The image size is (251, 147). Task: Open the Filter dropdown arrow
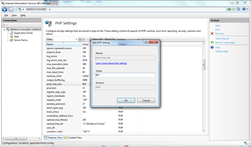tap(76, 39)
